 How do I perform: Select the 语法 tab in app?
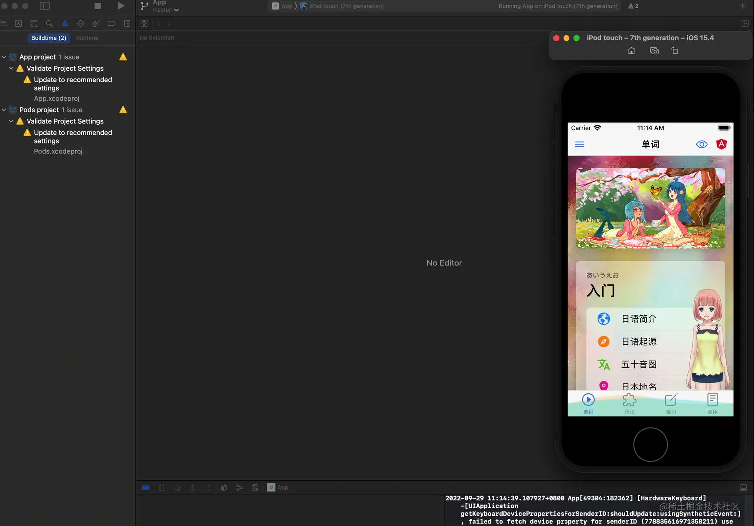630,404
